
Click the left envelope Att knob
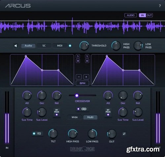pos(27,96)
